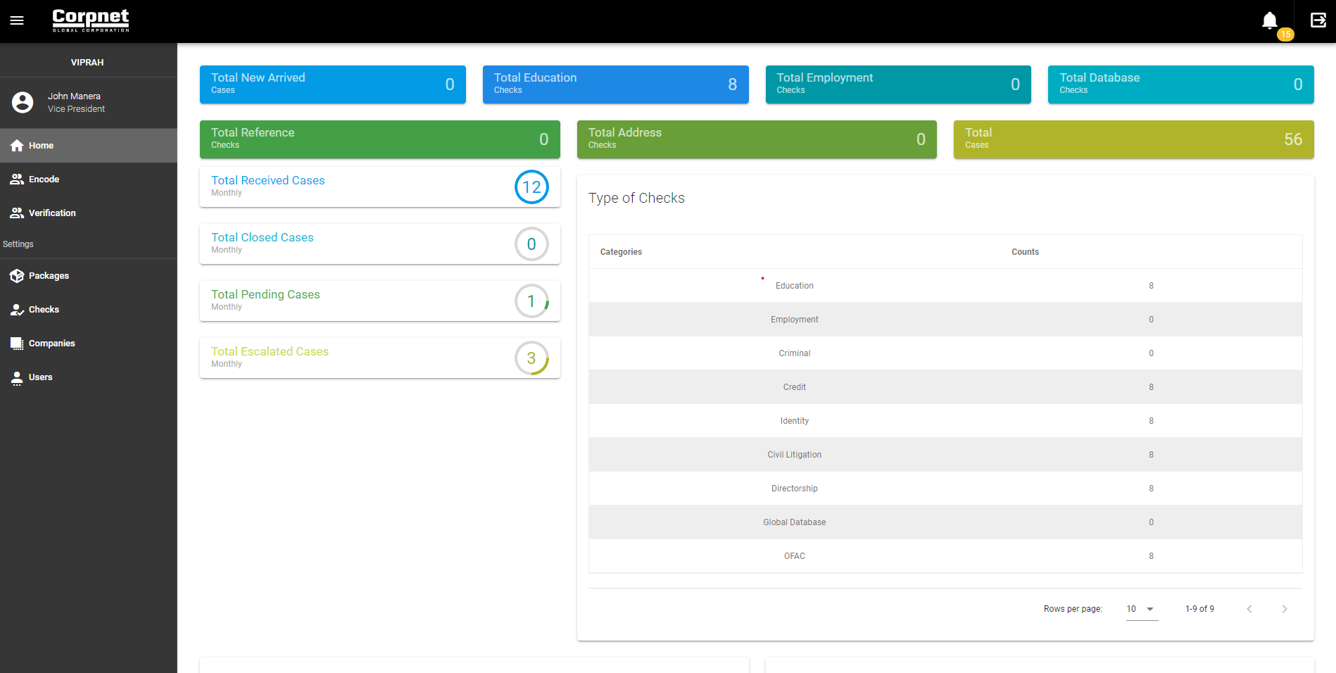1336x673 pixels.
Task: Click the Home house icon
Action: 17,146
